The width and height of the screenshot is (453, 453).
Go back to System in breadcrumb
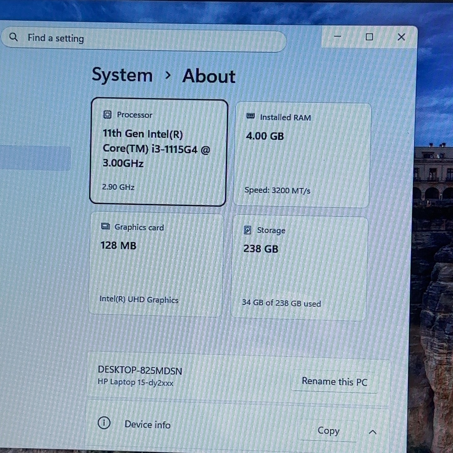(x=122, y=75)
